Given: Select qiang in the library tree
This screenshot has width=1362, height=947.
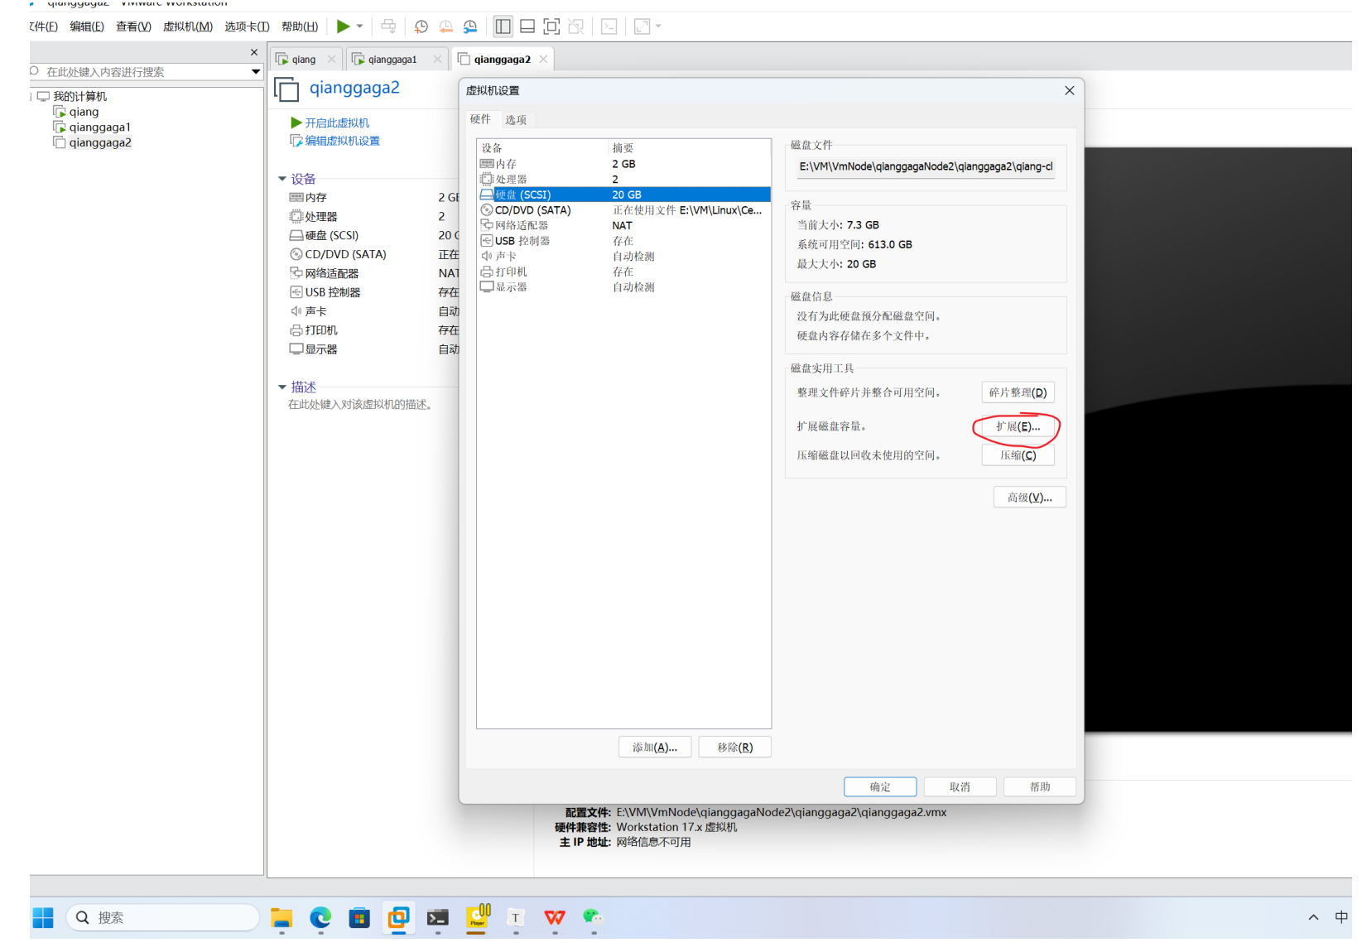Looking at the screenshot, I should 84,112.
